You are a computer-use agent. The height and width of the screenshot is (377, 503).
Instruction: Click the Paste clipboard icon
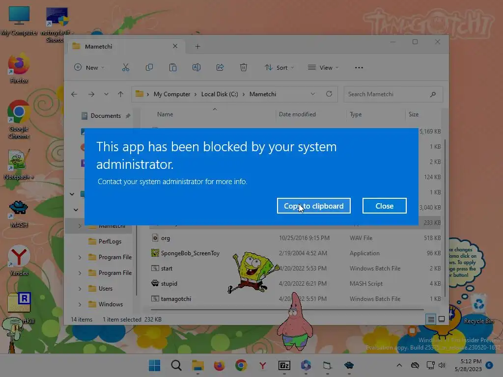(173, 67)
